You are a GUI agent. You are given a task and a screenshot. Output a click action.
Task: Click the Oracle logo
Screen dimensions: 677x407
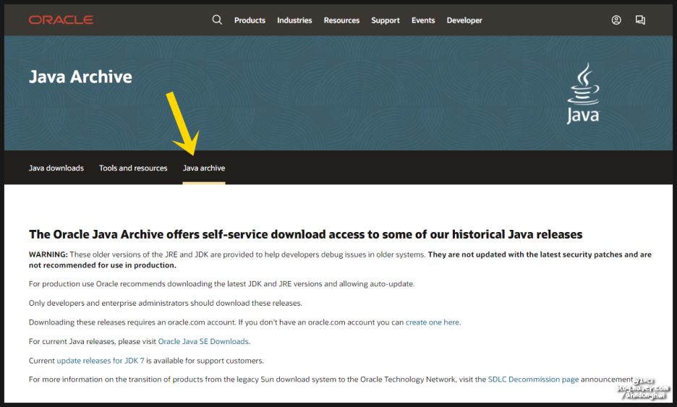pyautogui.click(x=61, y=20)
